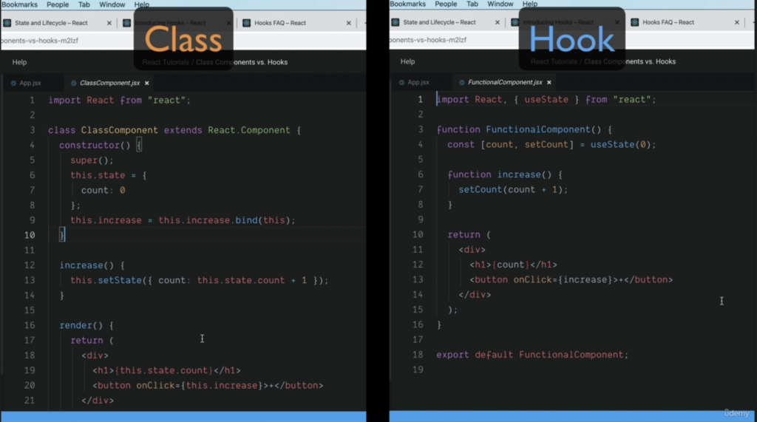
Task: Close the FunctionalComponent.jsx editor tab
Action: coord(549,83)
